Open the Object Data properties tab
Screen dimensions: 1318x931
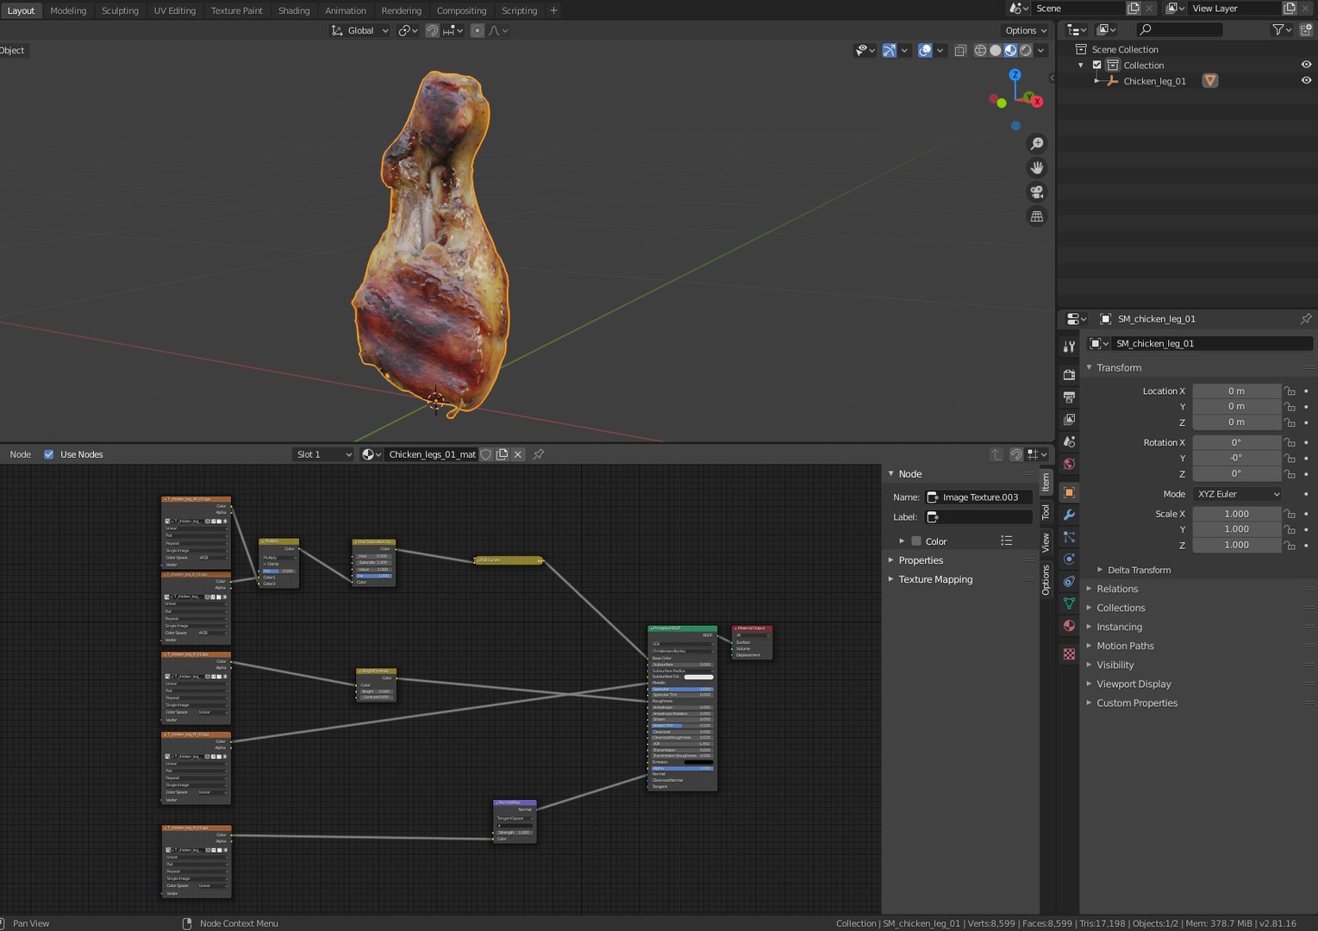click(1069, 604)
